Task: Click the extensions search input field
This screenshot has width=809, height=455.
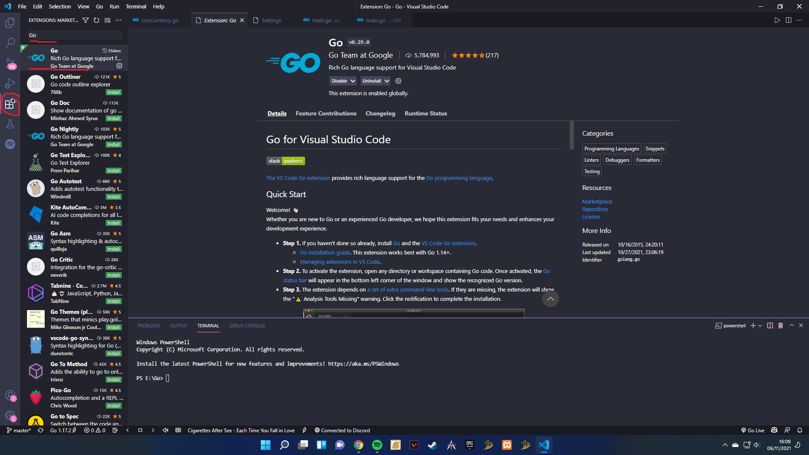Action: 75,35
